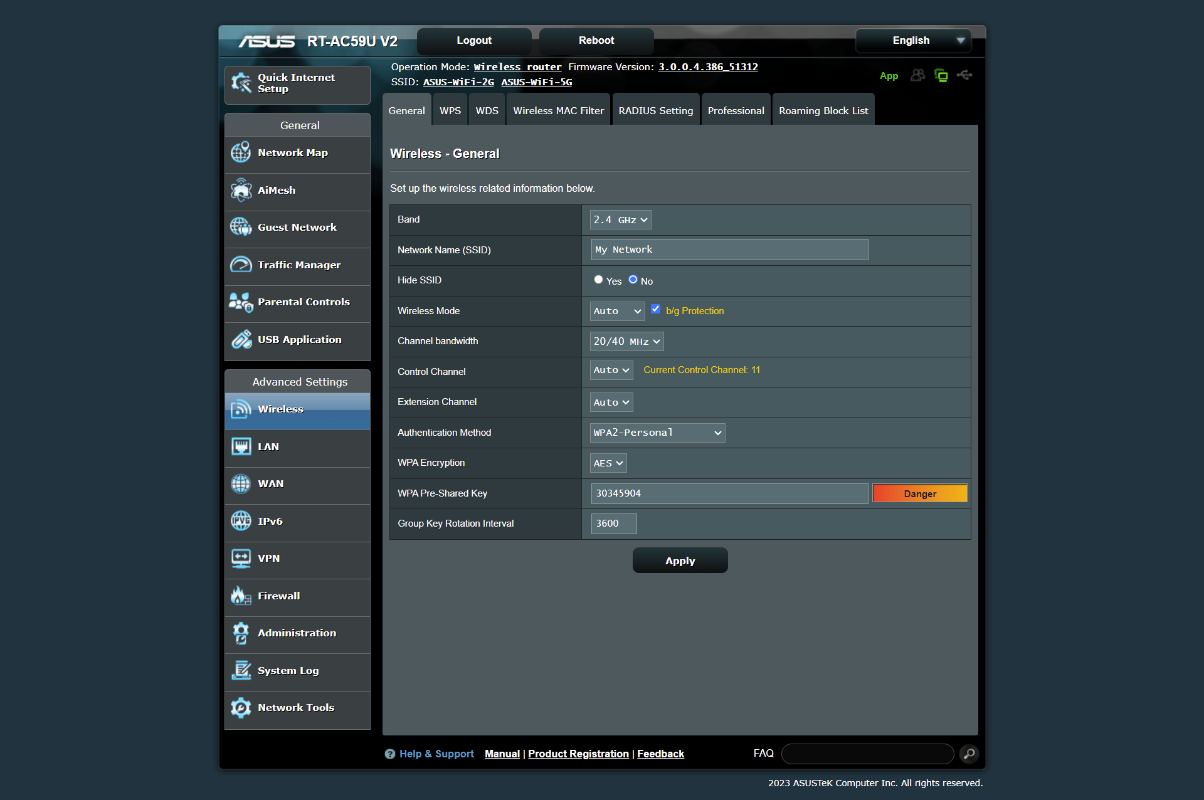Click the App link in header
The height and width of the screenshot is (800, 1204).
[x=889, y=76]
